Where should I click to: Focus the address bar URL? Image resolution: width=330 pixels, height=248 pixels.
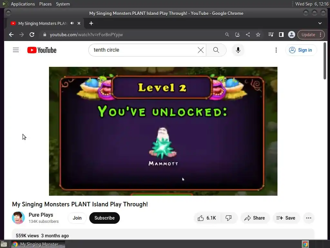click(86, 35)
